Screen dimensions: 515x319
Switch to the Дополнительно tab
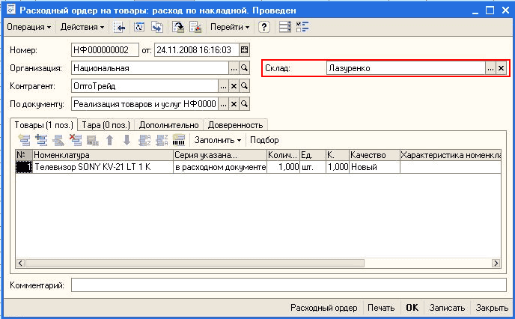pos(169,125)
